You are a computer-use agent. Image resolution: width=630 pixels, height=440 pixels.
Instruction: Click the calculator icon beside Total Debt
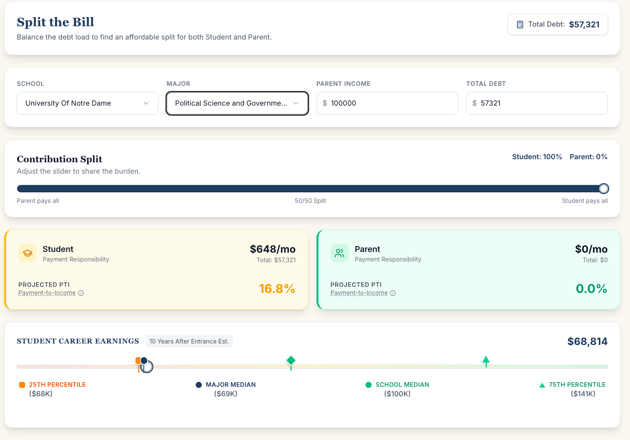(520, 25)
